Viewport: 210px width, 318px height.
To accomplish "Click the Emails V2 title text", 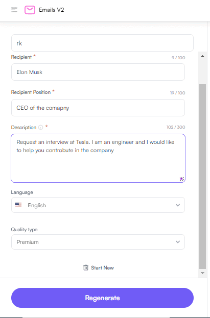I will coord(52,10).
